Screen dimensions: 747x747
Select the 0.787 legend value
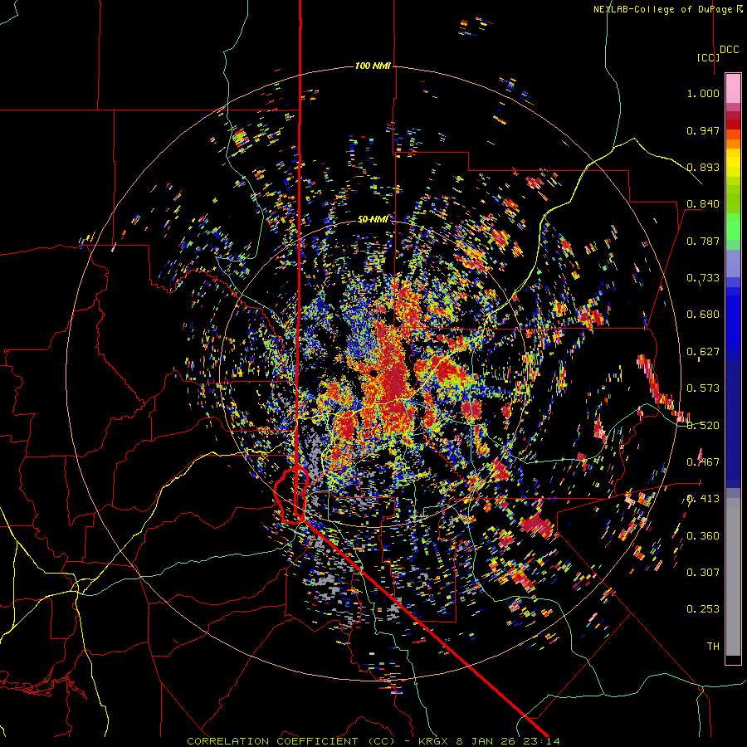click(x=703, y=241)
